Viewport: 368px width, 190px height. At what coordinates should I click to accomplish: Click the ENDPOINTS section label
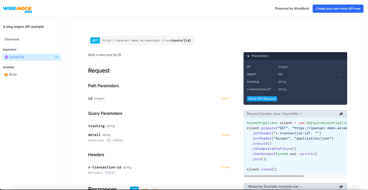pyautogui.click(x=10, y=50)
